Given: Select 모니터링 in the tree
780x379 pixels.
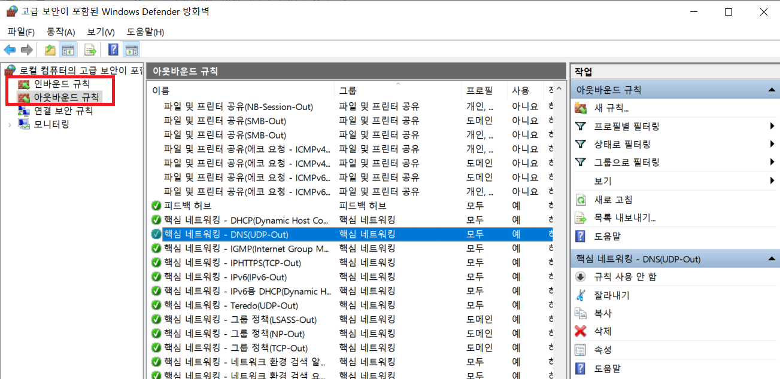Looking at the screenshot, I should [51, 124].
